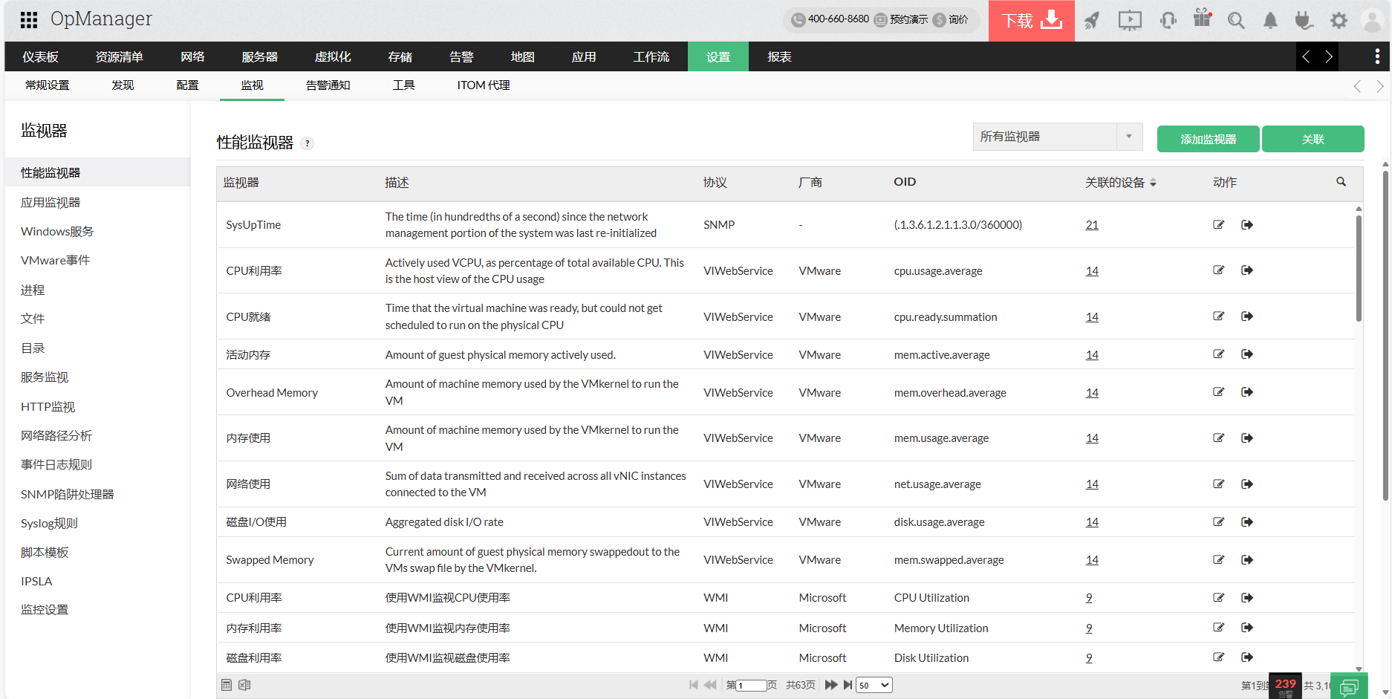Edit the CPU就绪 monitor
The image size is (1392, 699).
1219,316
